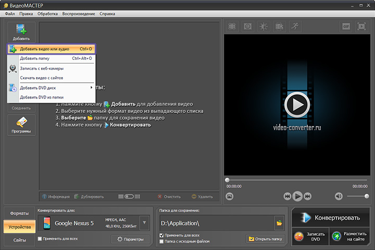The height and width of the screenshot is (250, 375).
Task: Enable Папка с исходным файлом checkbox
Action: pos(161,241)
